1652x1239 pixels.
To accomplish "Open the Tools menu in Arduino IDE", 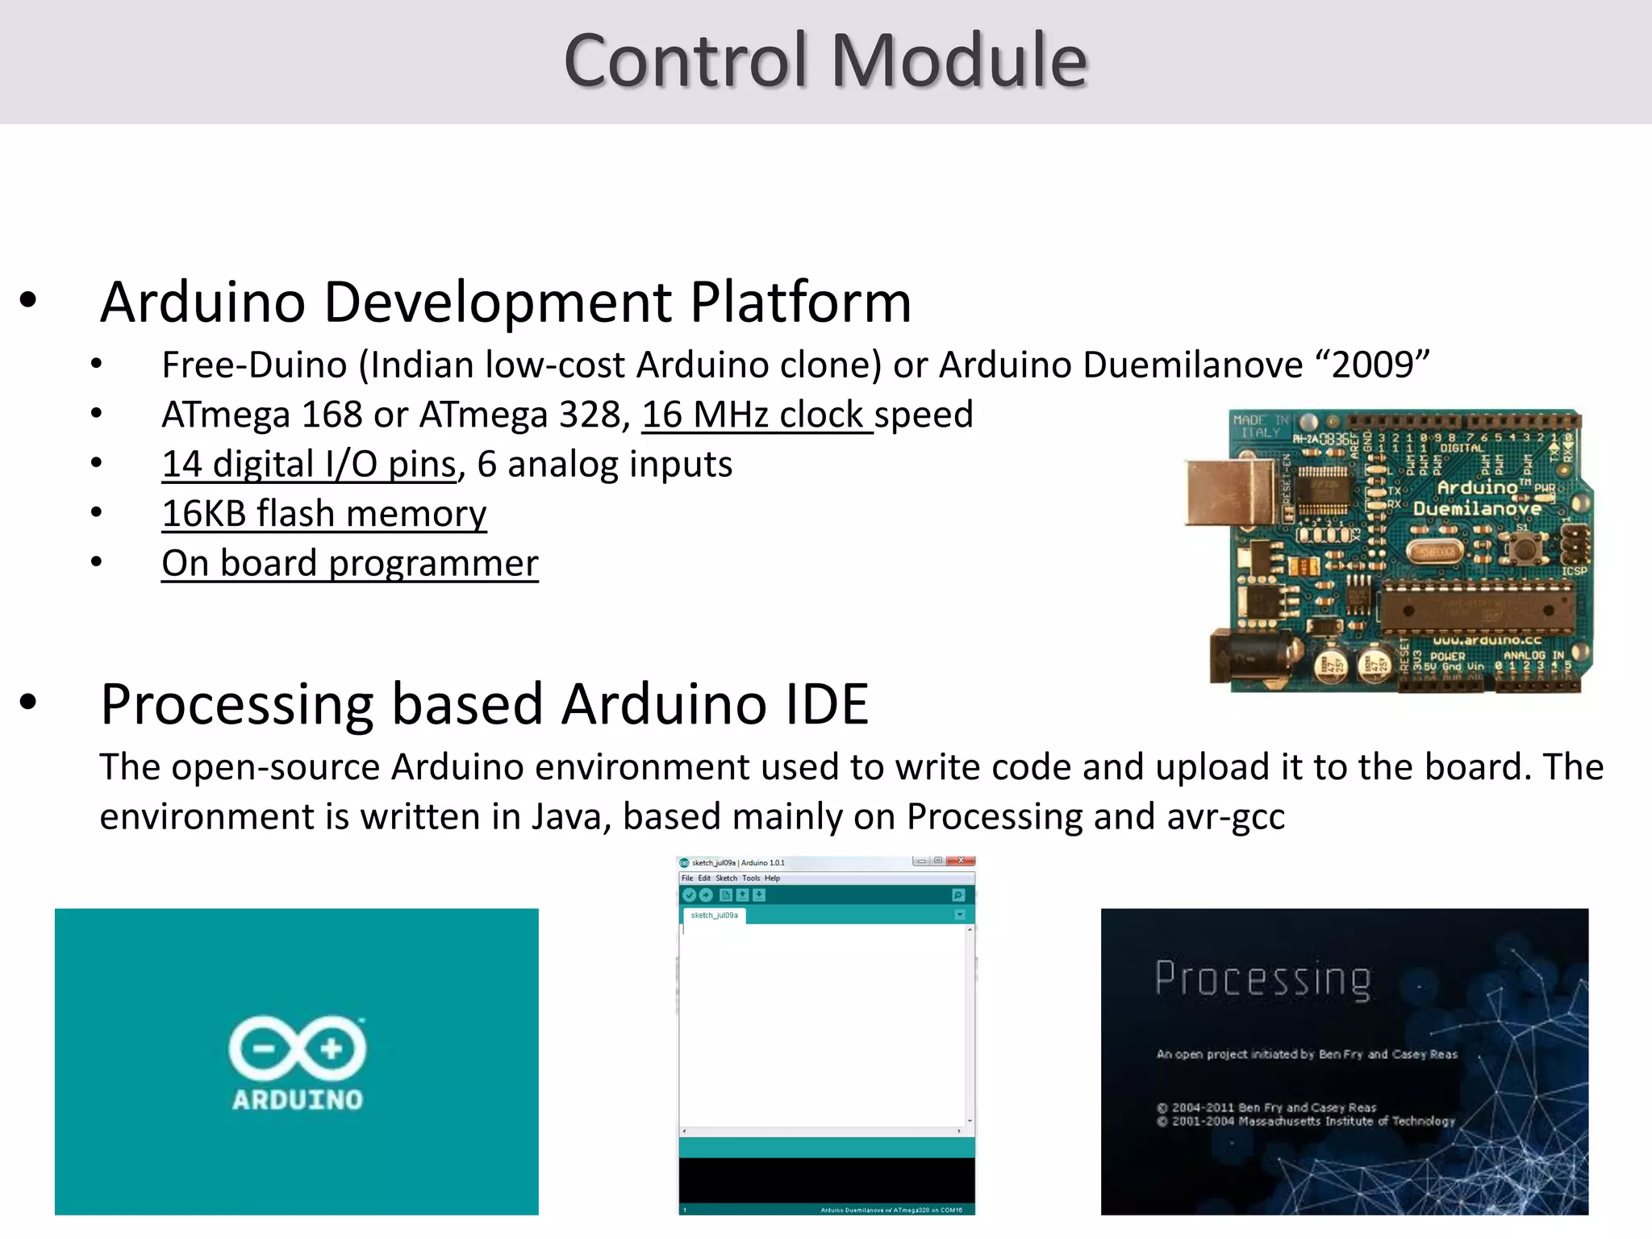I will pos(751,878).
